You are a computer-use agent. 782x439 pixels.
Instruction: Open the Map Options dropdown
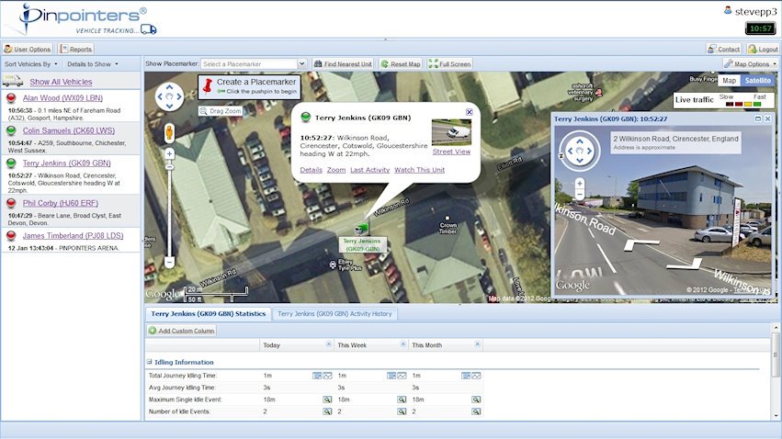coord(751,63)
